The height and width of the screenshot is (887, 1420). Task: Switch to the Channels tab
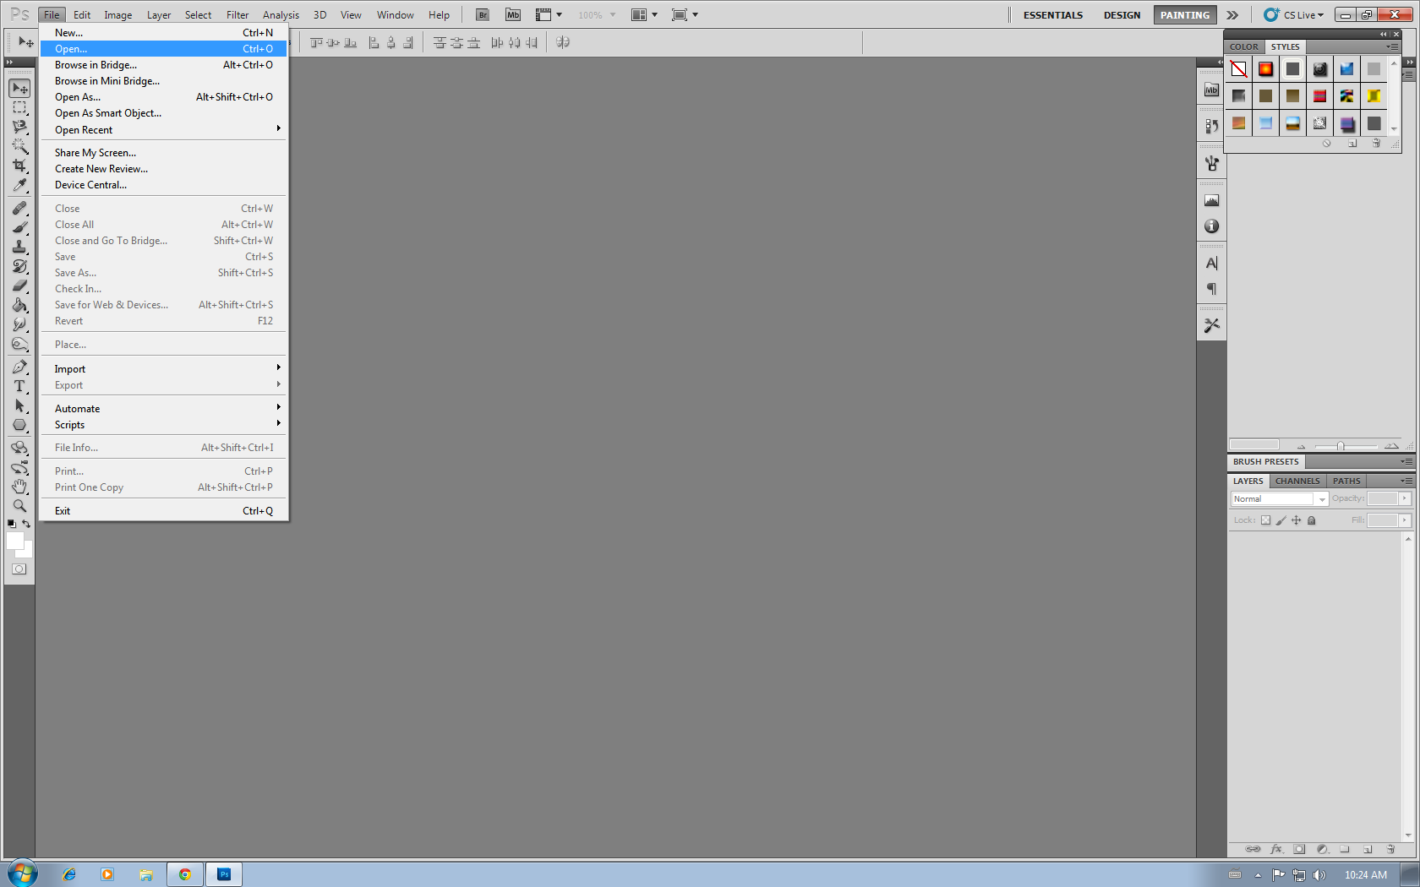point(1297,481)
